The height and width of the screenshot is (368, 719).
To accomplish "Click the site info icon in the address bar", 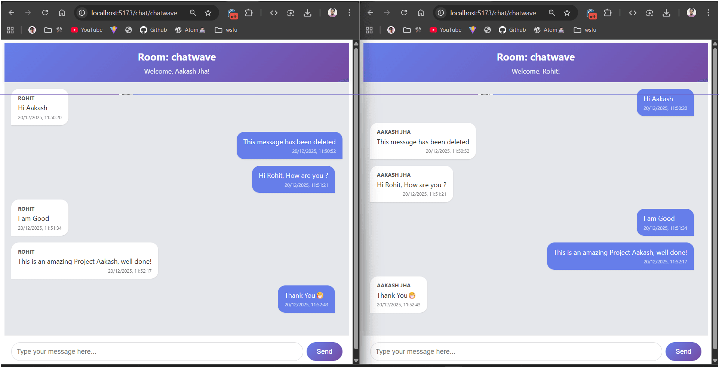I will point(81,12).
